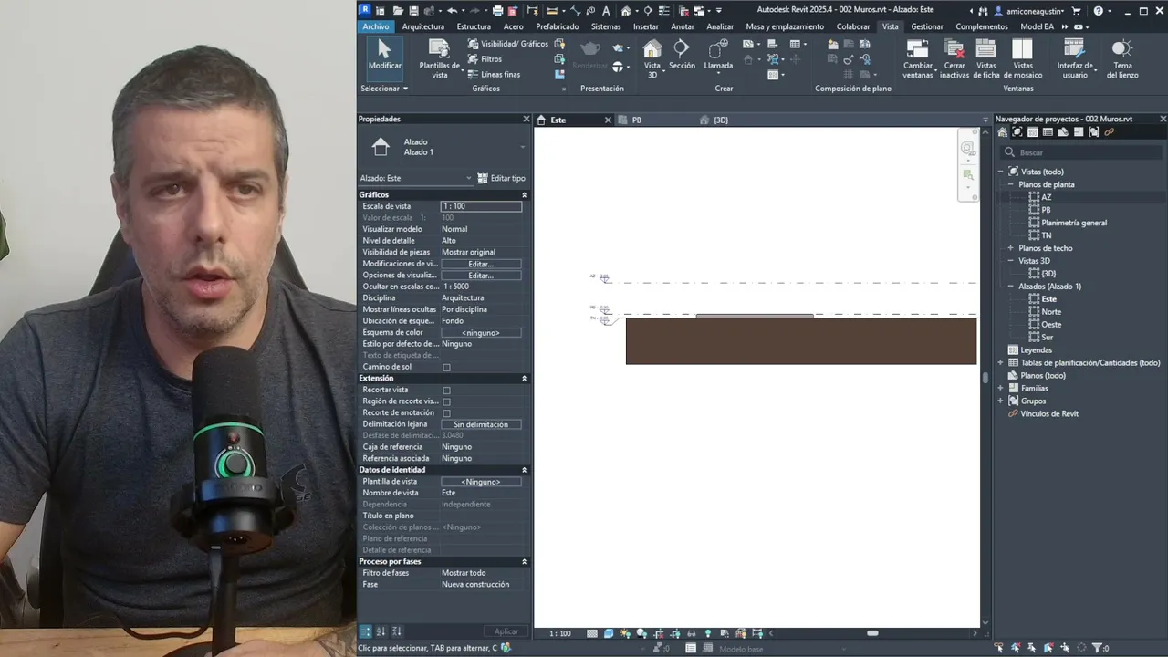Open the Archivo menu
Screen dimensions: 1168x657
point(375,26)
